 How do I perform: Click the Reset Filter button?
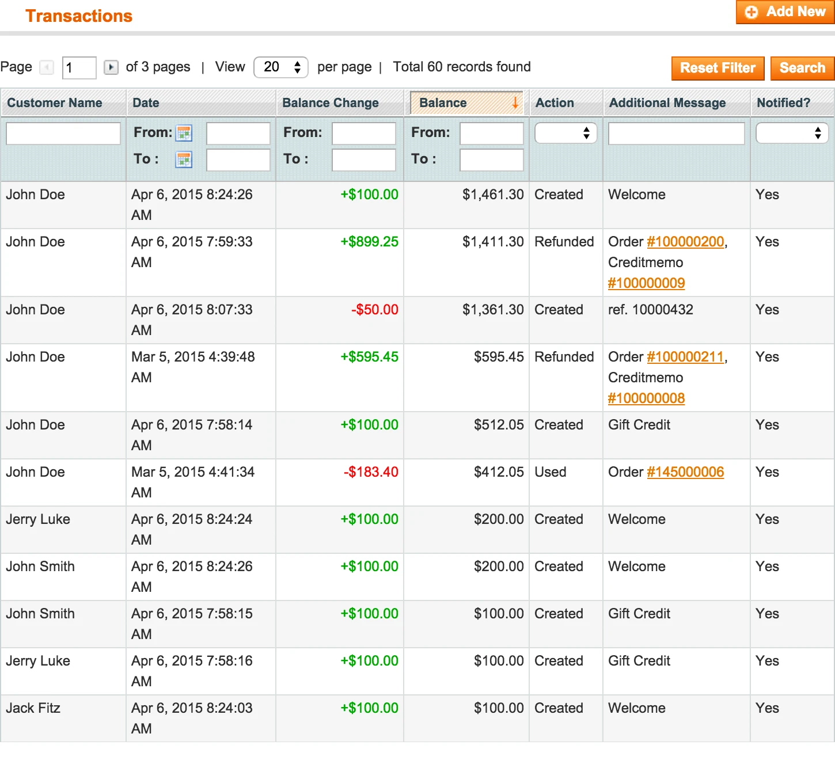click(x=718, y=68)
